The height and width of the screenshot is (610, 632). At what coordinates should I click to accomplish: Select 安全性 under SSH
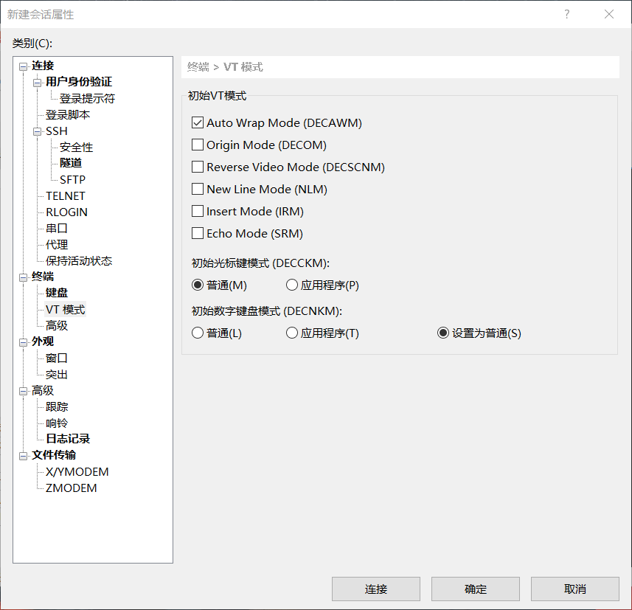point(76,148)
